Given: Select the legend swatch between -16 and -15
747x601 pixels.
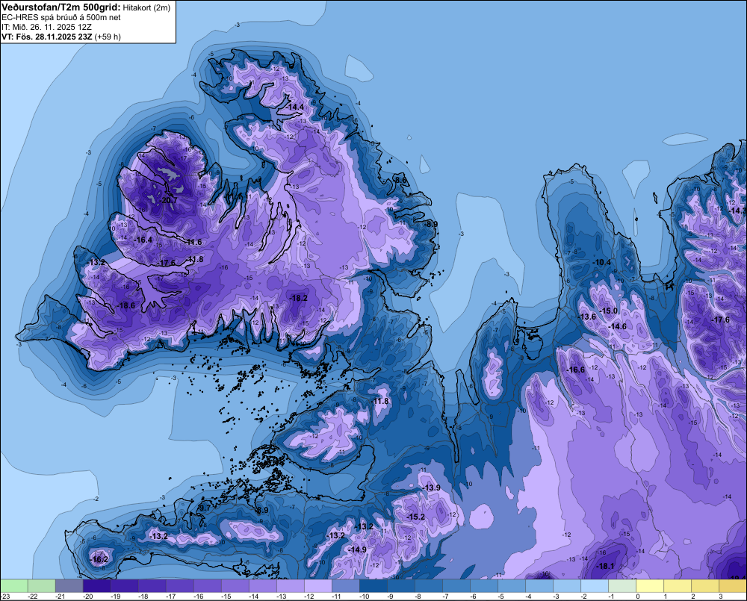Looking at the screenshot, I should [207, 585].
